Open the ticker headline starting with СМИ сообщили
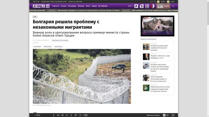Screen dimensions: 209x117 coord(154,10)
